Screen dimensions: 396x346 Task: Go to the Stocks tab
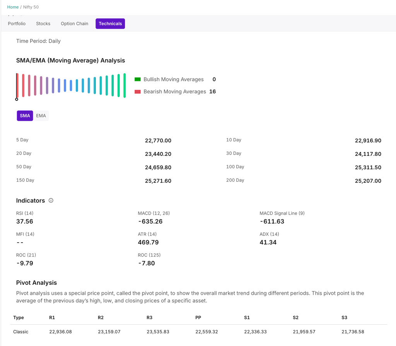point(43,24)
